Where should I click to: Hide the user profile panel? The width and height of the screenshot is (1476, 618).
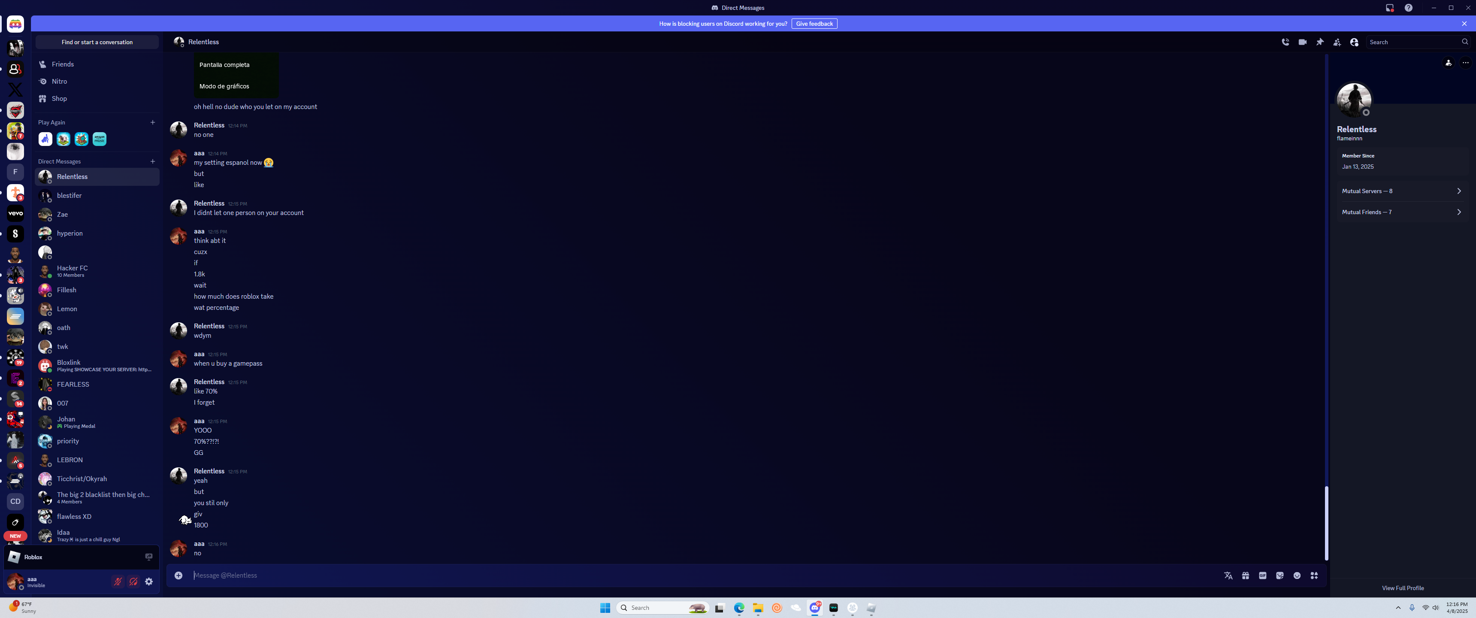(1354, 42)
